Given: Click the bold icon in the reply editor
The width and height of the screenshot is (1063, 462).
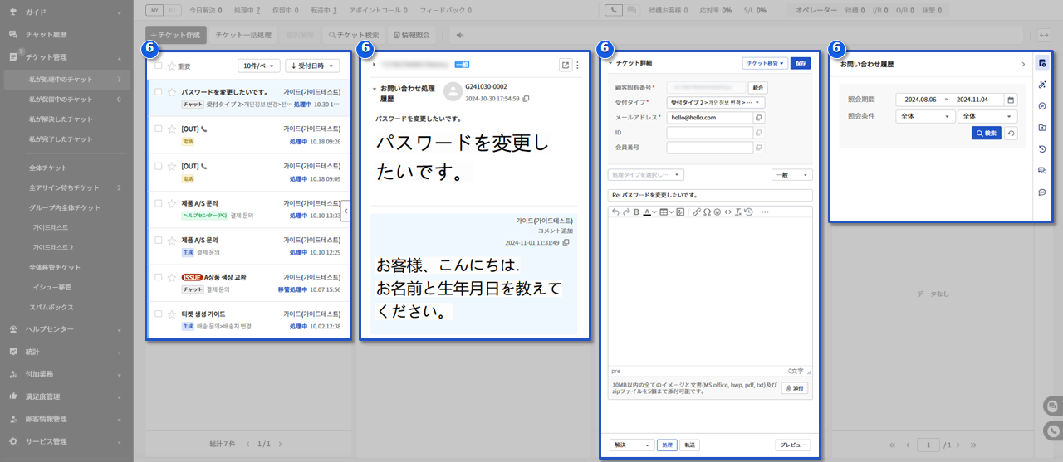Looking at the screenshot, I should coord(636,212).
